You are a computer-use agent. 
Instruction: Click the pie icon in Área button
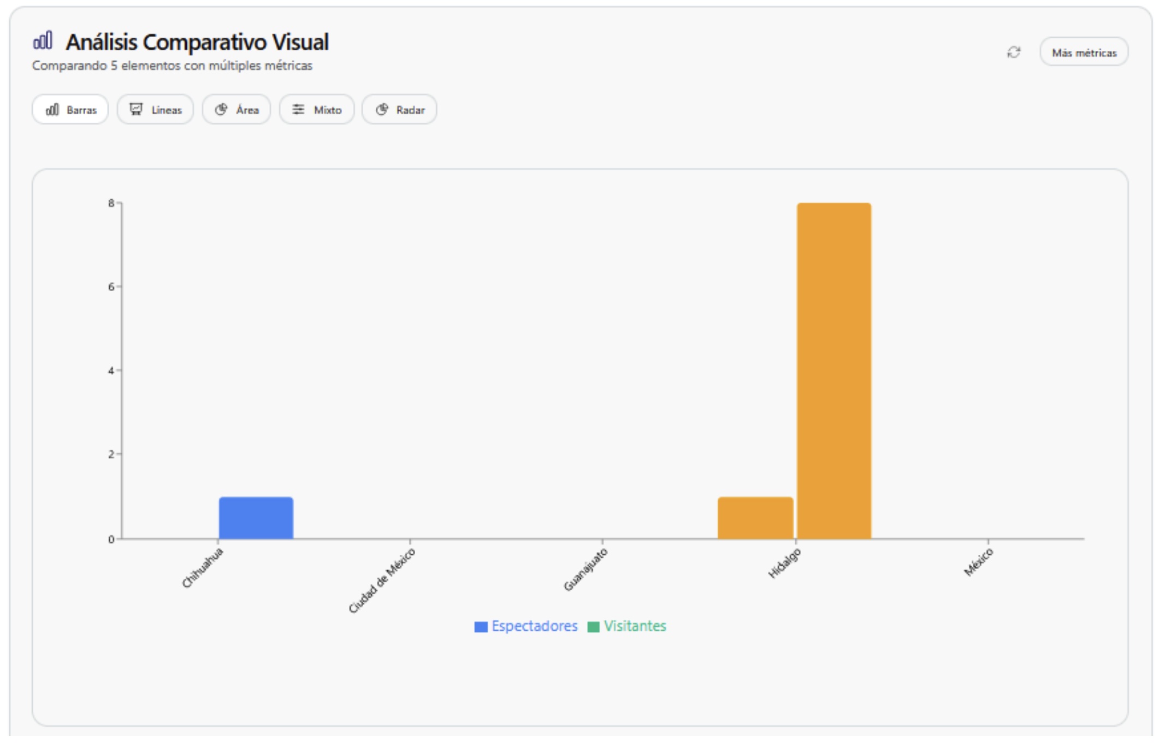221,110
